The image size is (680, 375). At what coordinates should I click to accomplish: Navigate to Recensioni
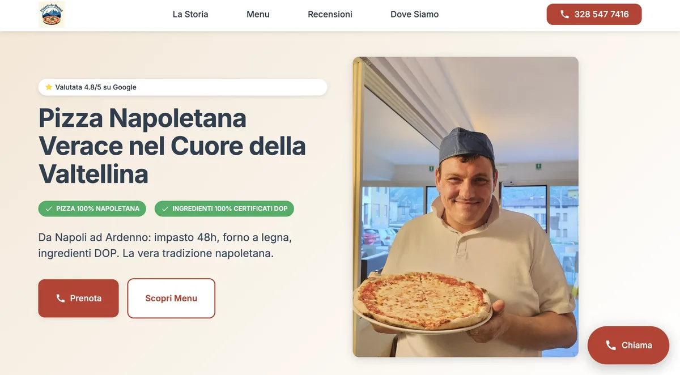pos(330,14)
